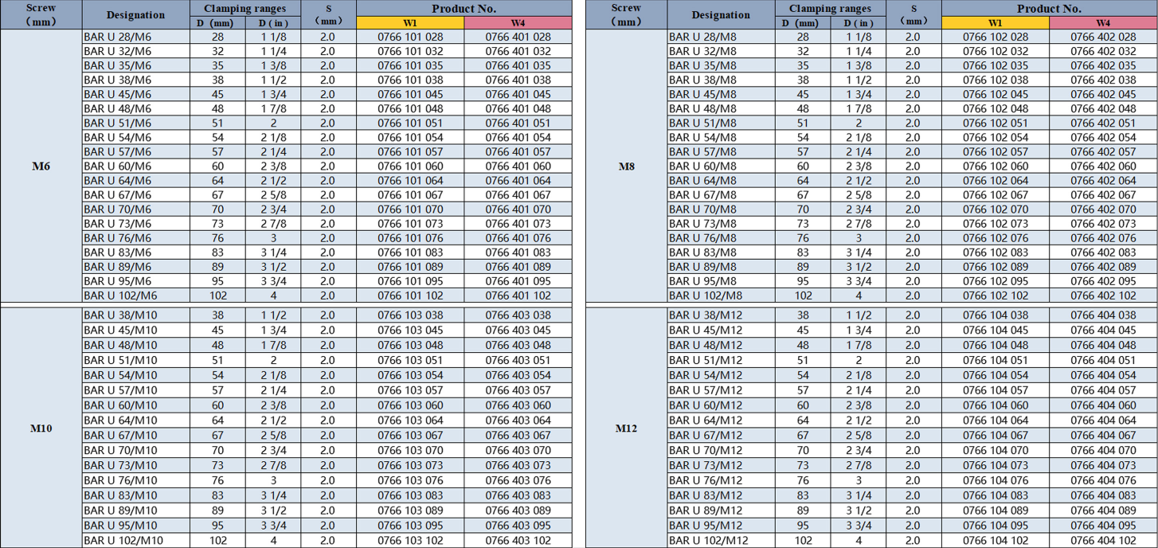The width and height of the screenshot is (1158, 548).
Task: Click product number 0766 102 064
Action: [x=995, y=181]
